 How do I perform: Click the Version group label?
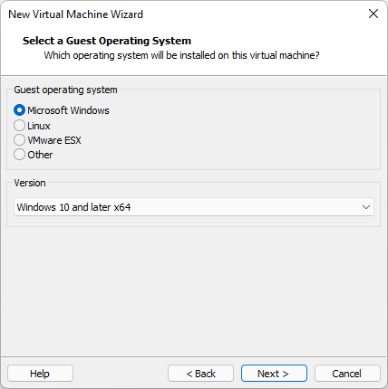[30, 183]
